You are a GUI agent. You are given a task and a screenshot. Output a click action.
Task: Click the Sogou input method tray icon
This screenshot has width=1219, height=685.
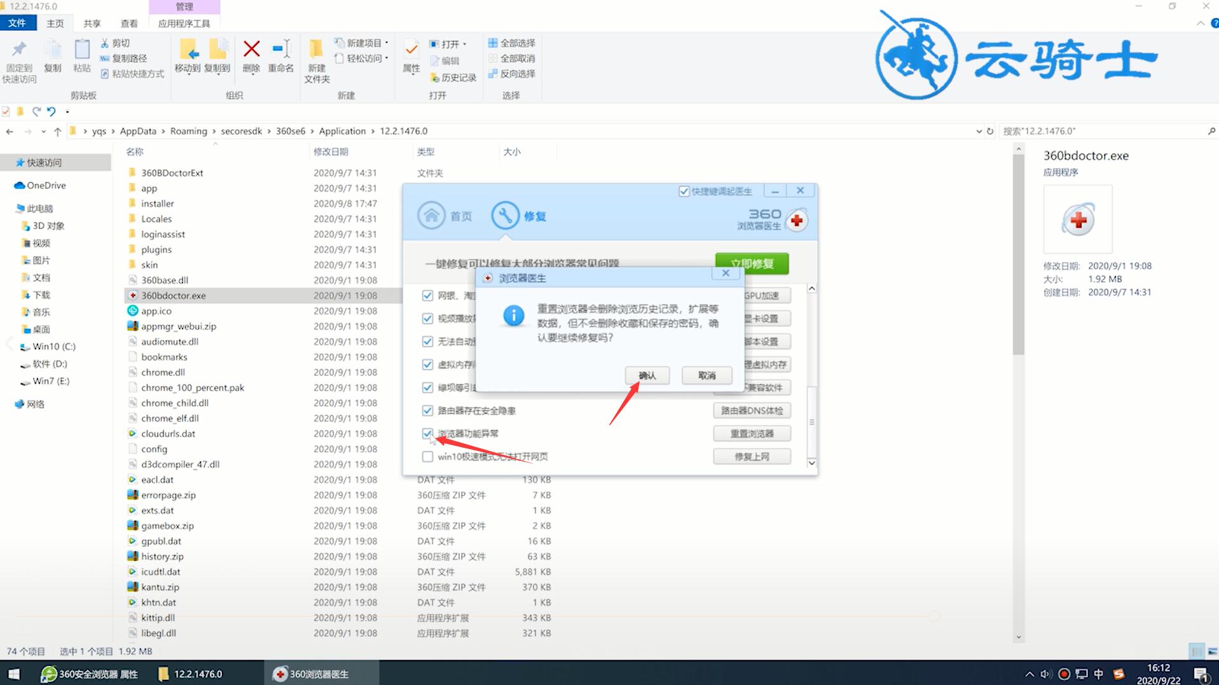coord(1118,674)
